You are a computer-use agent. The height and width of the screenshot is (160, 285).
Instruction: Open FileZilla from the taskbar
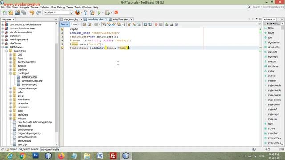[x=113, y=156]
